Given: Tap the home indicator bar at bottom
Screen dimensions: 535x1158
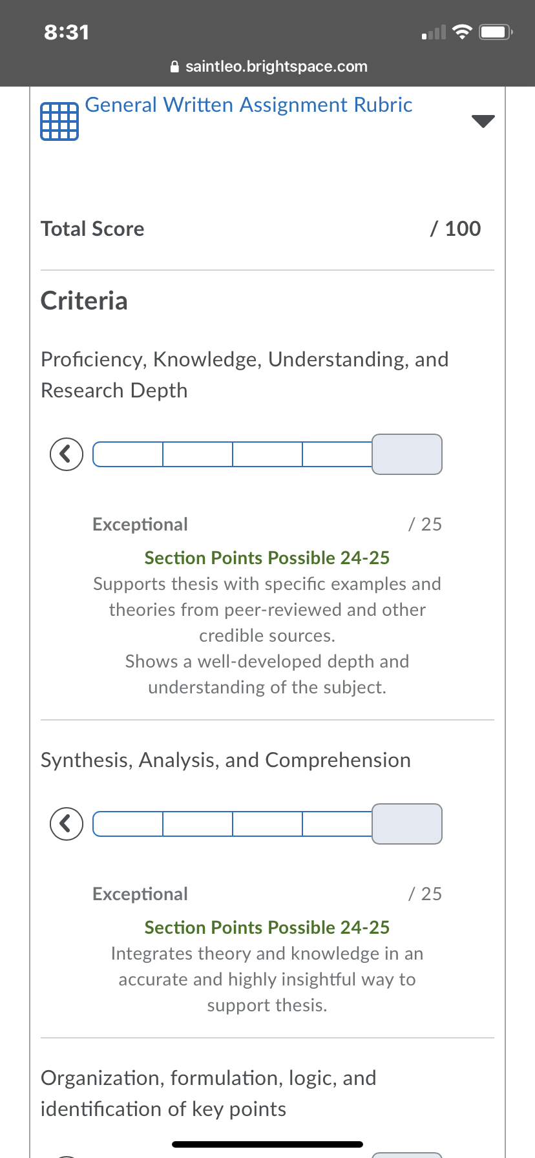Looking at the screenshot, I should pos(267,1144).
